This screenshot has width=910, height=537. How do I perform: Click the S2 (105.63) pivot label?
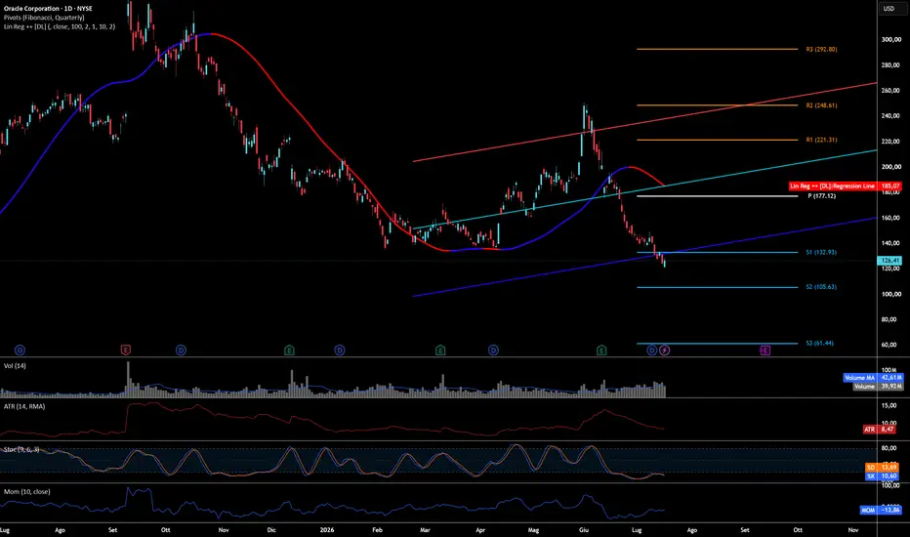tap(821, 287)
